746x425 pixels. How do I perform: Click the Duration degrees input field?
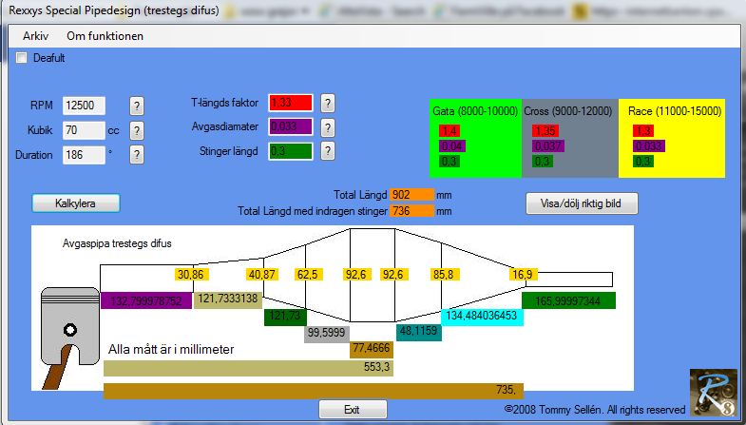[x=84, y=155]
